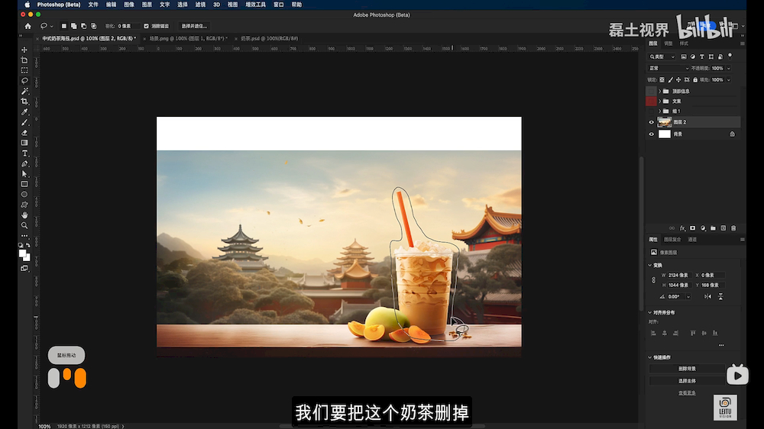The width and height of the screenshot is (764, 429).
Task: Open the fill 100% dropdown arrow
Action: pyautogui.click(x=728, y=80)
